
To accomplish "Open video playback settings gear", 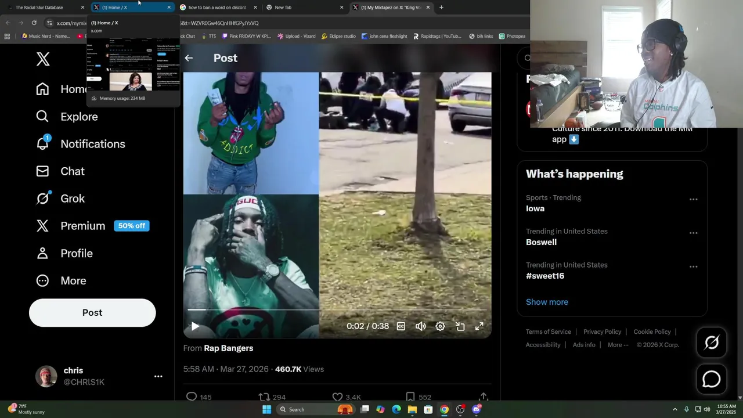I will point(440,326).
